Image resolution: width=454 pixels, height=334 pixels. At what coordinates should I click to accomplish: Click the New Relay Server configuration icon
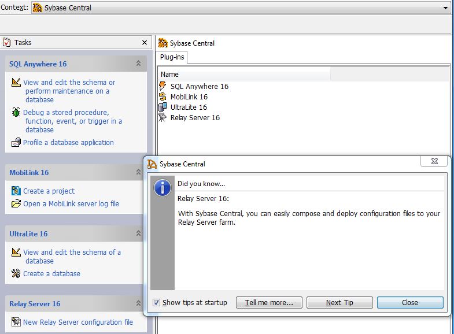(16, 322)
